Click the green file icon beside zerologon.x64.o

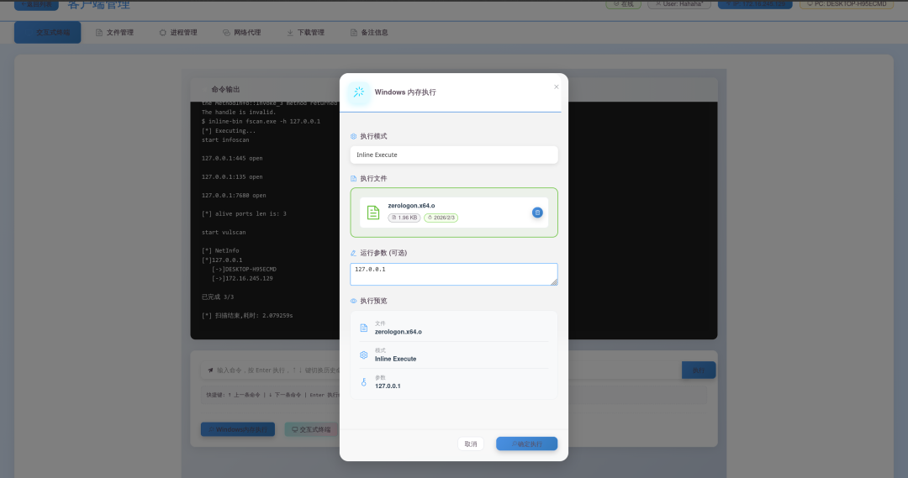[x=373, y=213]
